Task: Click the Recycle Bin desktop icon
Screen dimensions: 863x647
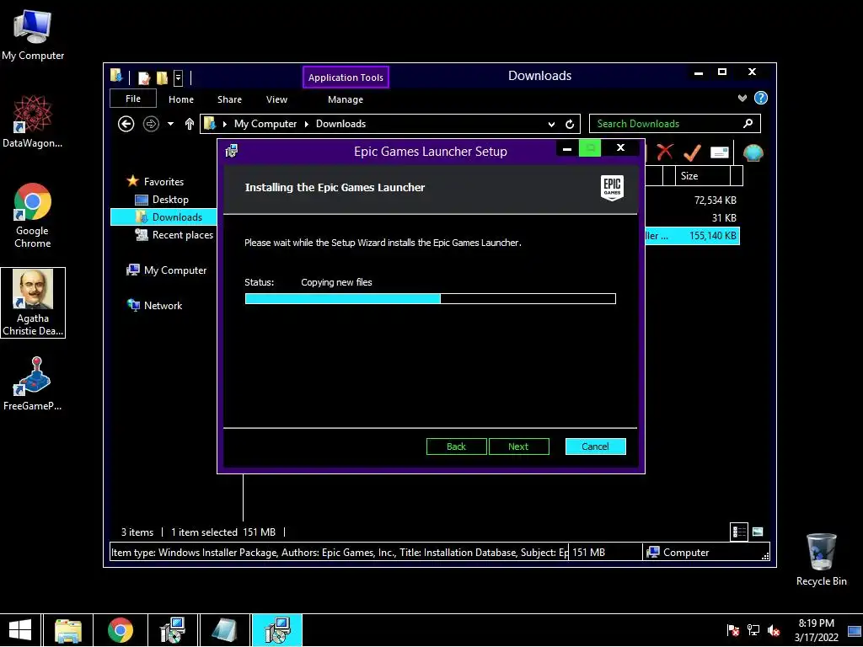Action: 821,559
